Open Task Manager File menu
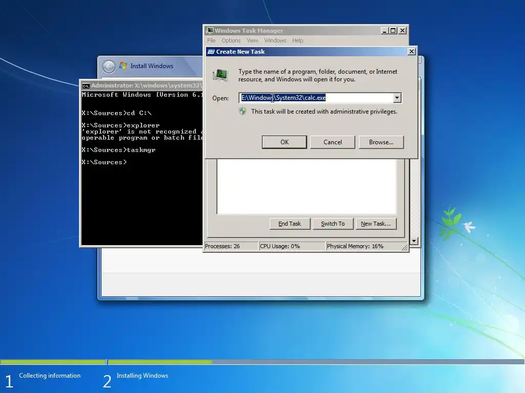This screenshot has height=393, width=525. (x=211, y=40)
